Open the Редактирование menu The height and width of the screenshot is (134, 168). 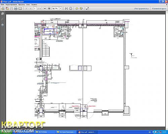click(x=11, y=5)
